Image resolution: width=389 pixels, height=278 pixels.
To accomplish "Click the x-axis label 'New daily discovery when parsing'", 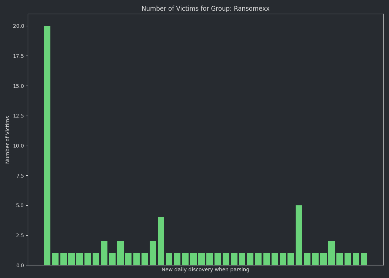I will point(205,269).
